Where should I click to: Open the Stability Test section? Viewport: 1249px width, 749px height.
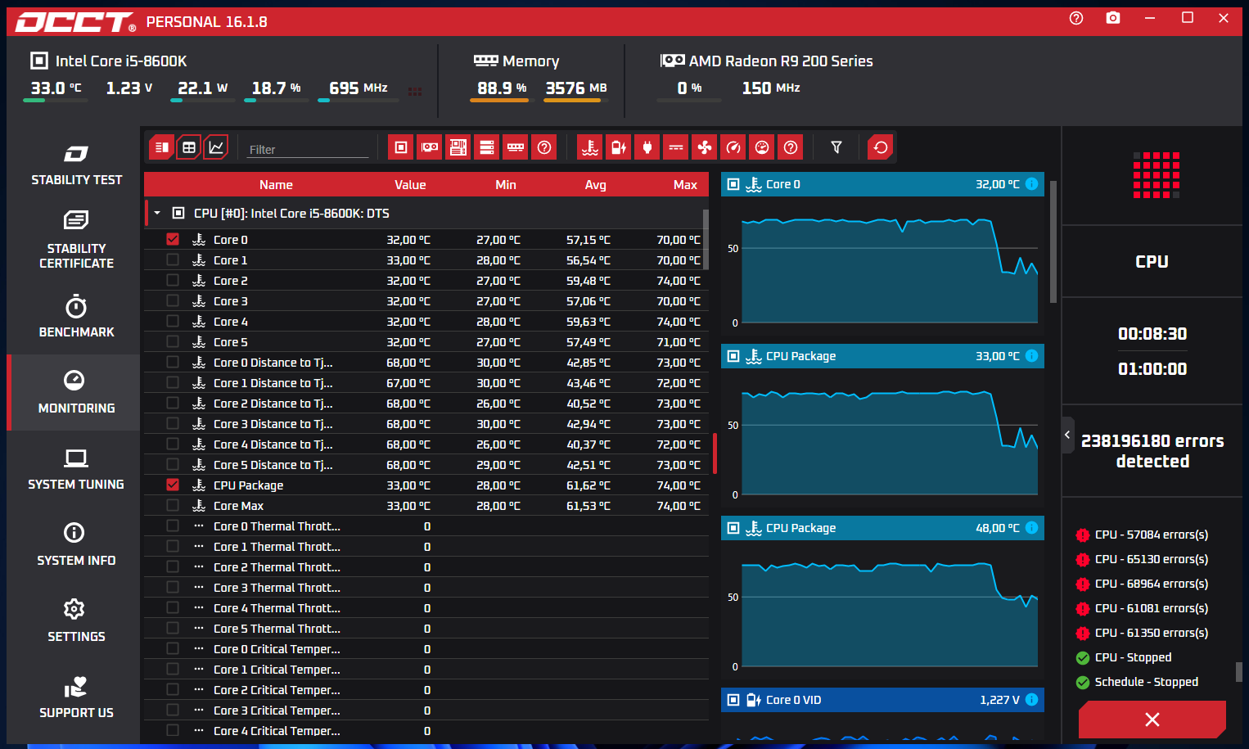[76, 165]
